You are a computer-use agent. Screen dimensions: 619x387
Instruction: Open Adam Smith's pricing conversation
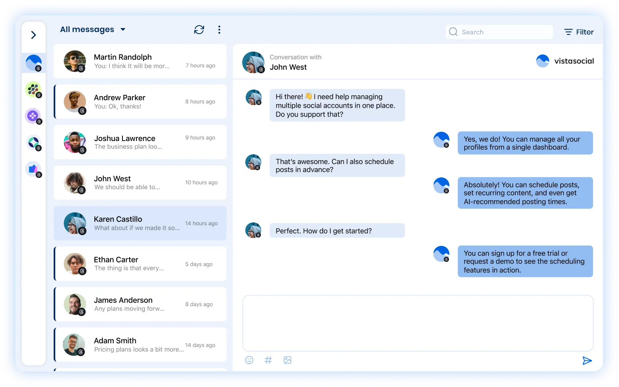(x=140, y=345)
